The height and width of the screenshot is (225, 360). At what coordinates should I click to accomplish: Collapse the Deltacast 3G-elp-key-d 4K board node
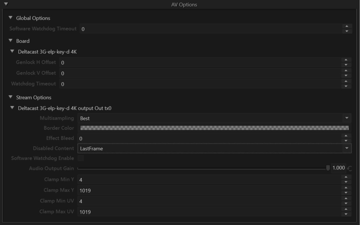(x=12, y=52)
